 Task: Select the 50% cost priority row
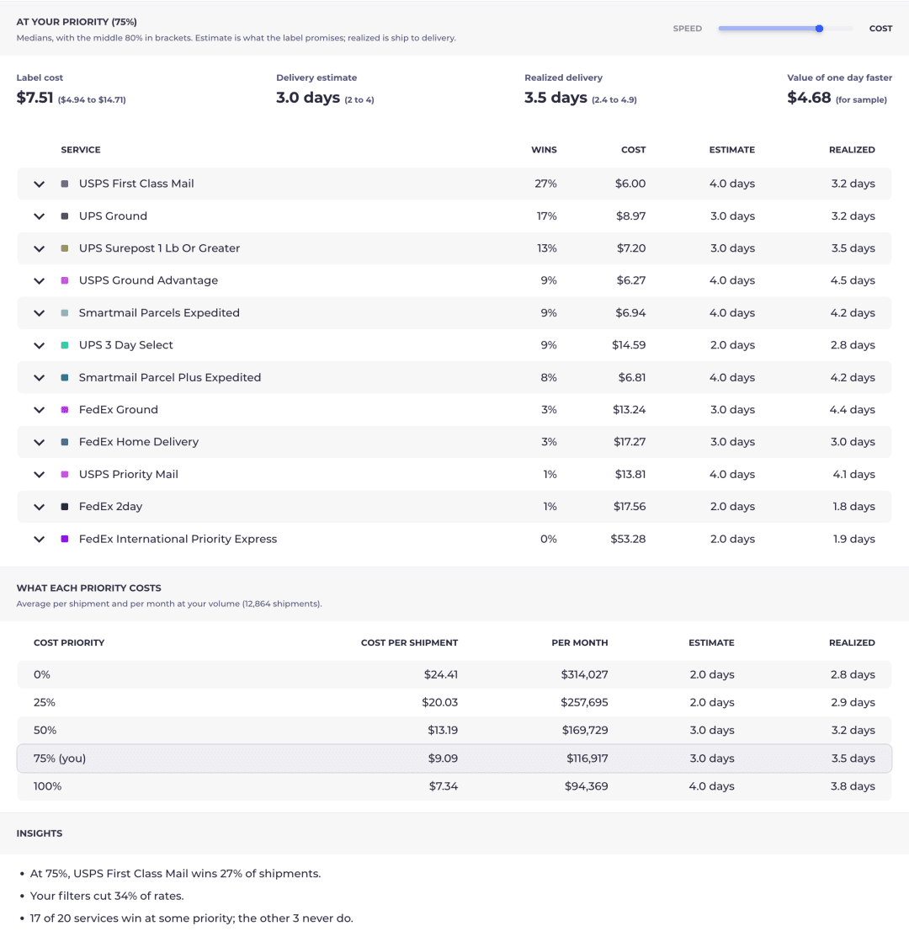454,731
